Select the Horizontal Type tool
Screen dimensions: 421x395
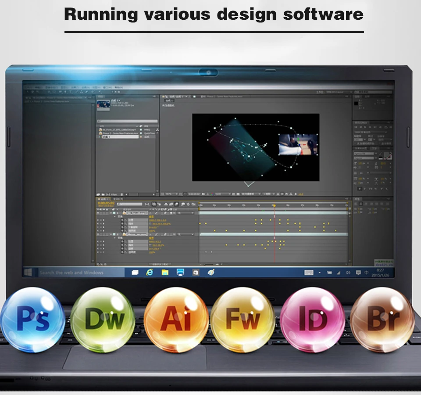[x=70, y=92]
